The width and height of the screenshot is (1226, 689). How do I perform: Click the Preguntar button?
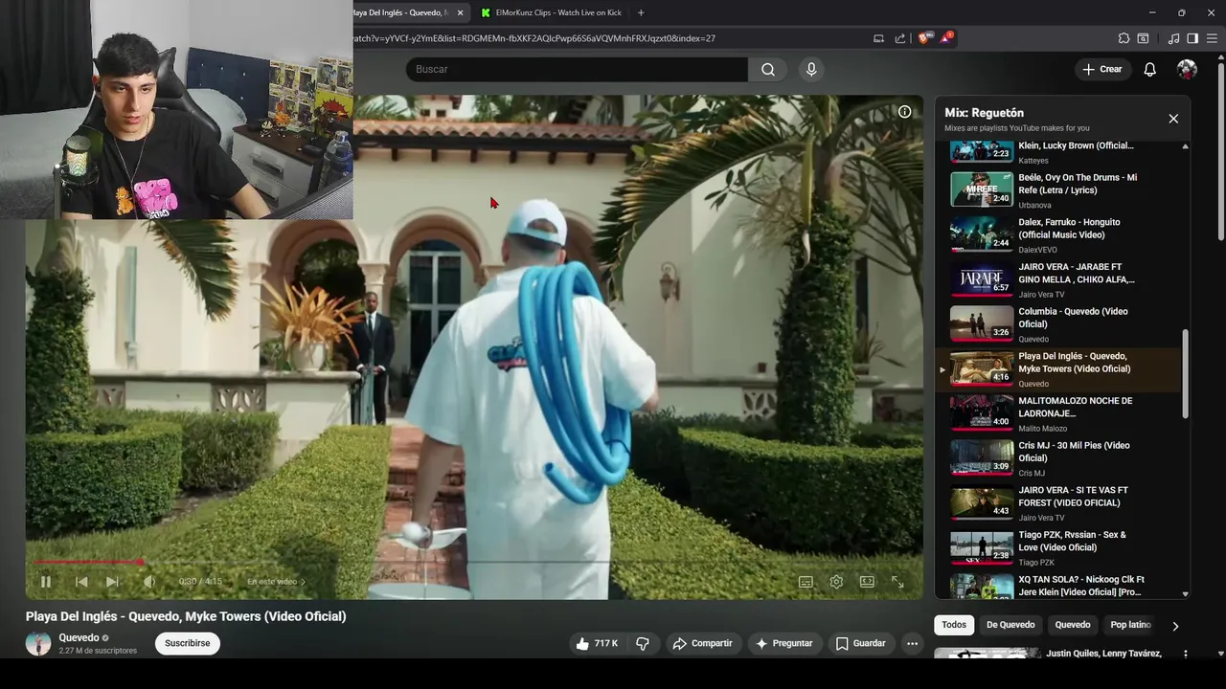point(783,643)
